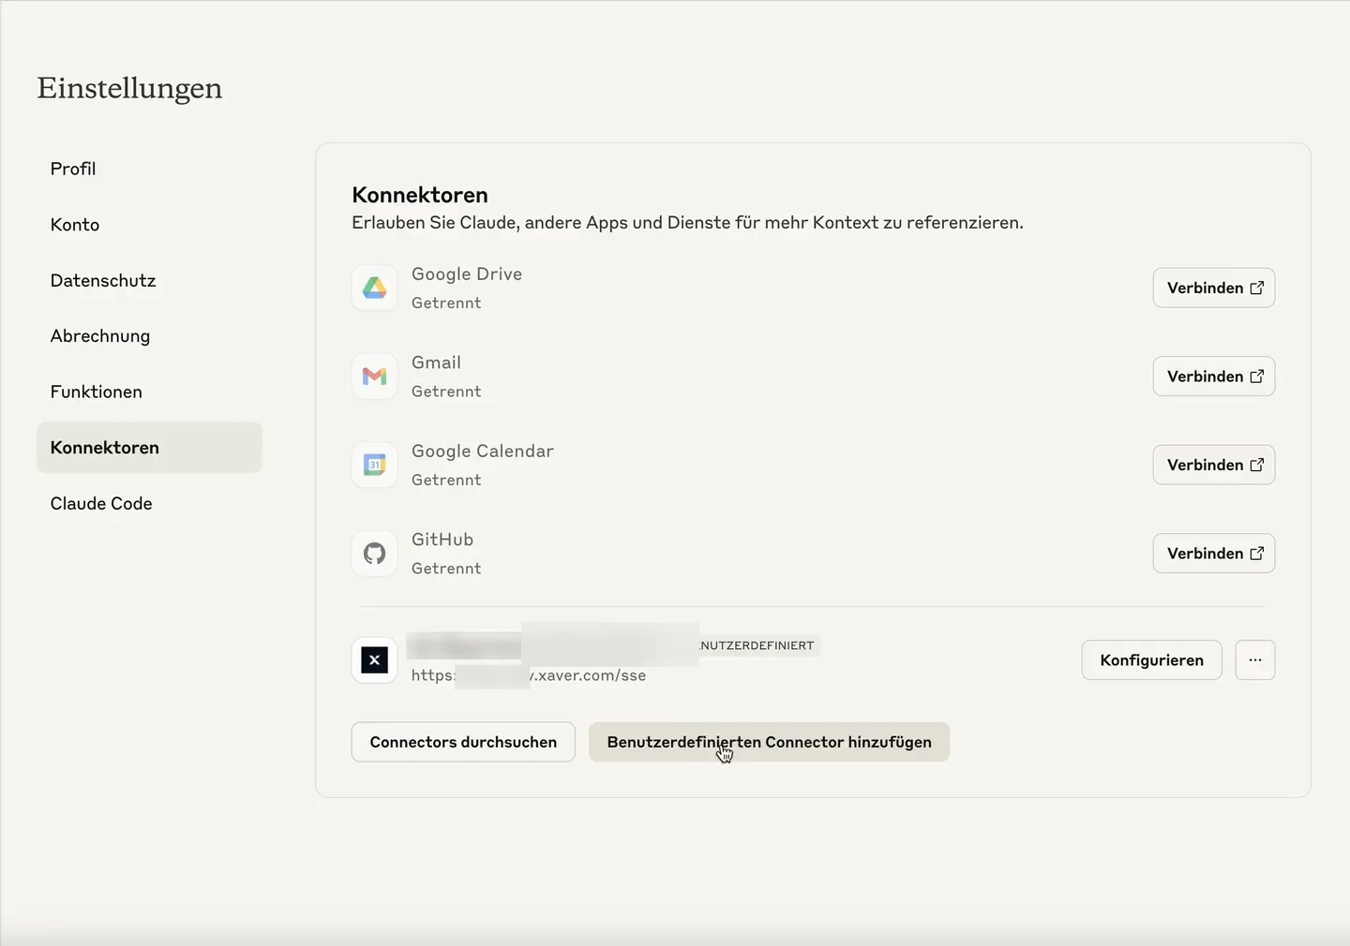Click Getrennt status under Google Calendar
Viewport: 1350px width, 946px height.
point(446,480)
